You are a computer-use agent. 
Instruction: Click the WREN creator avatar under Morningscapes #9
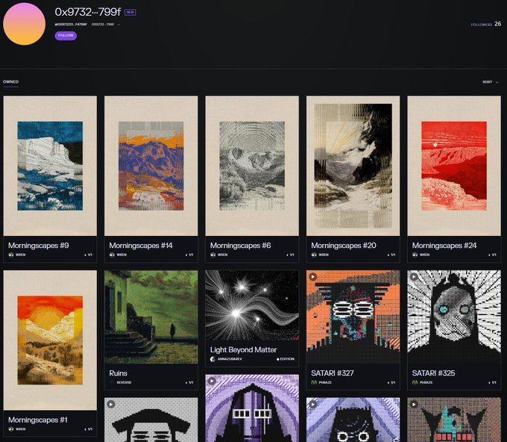coord(11,255)
